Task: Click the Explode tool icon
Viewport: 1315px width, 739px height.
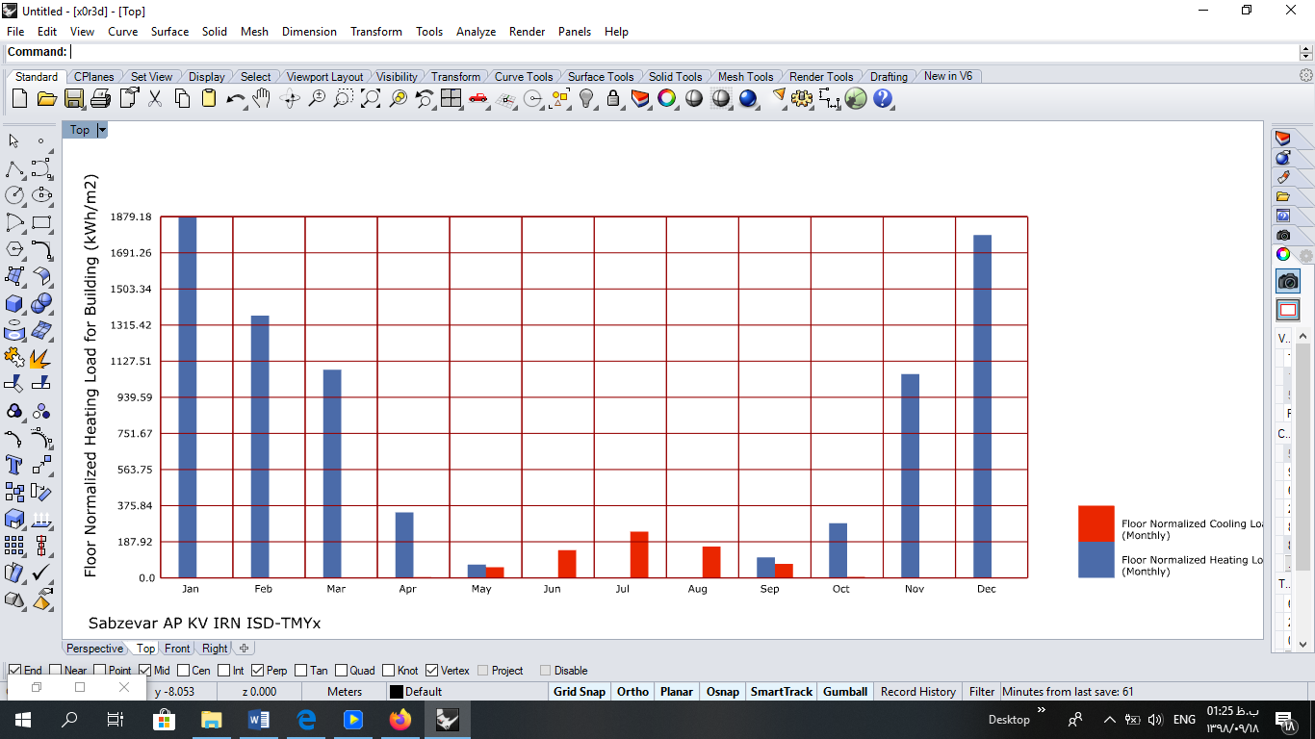Action: tap(41, 358)
